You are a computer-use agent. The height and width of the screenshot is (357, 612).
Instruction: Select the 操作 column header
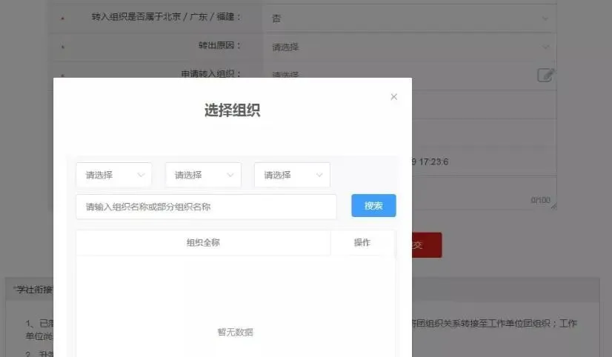(x=362, y=243)
